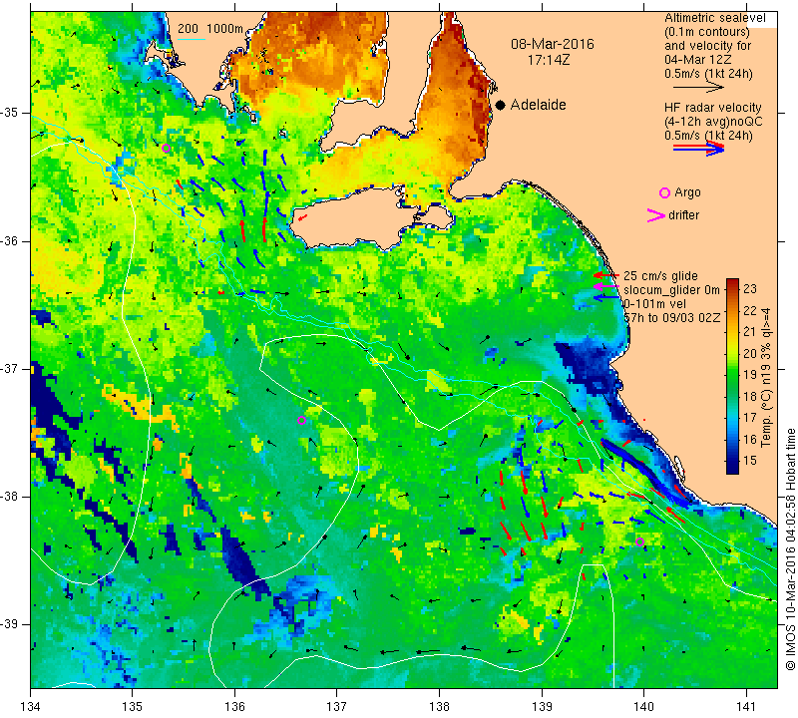Click the cyan isobath legend line
This screenshot has height=718, width=798.
(192, 39)
